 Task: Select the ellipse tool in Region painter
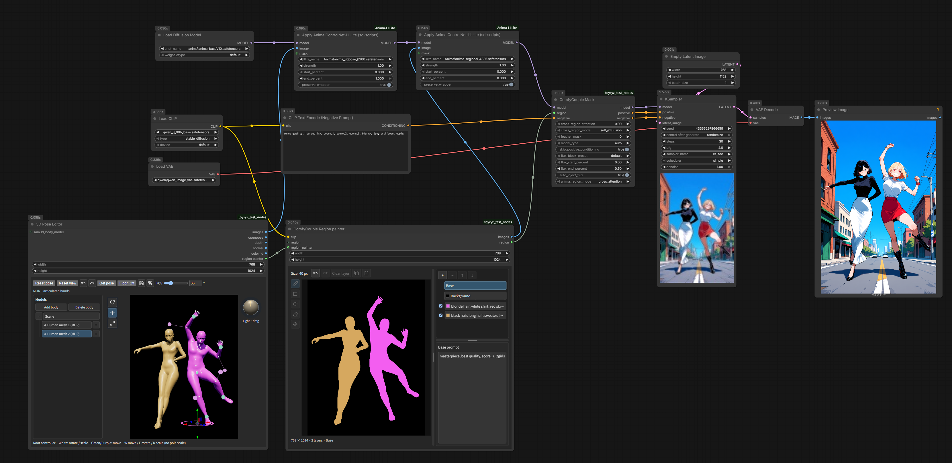pos(295,304)
